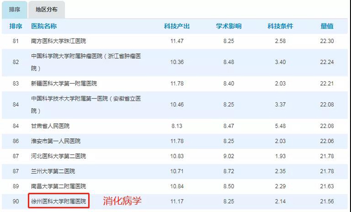The image size is (351, 212).
Task: Click the 22.30 量值 score cell
Action: tap(327, 41)
